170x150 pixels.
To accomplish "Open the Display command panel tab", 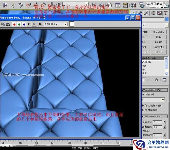I will 159,13.
